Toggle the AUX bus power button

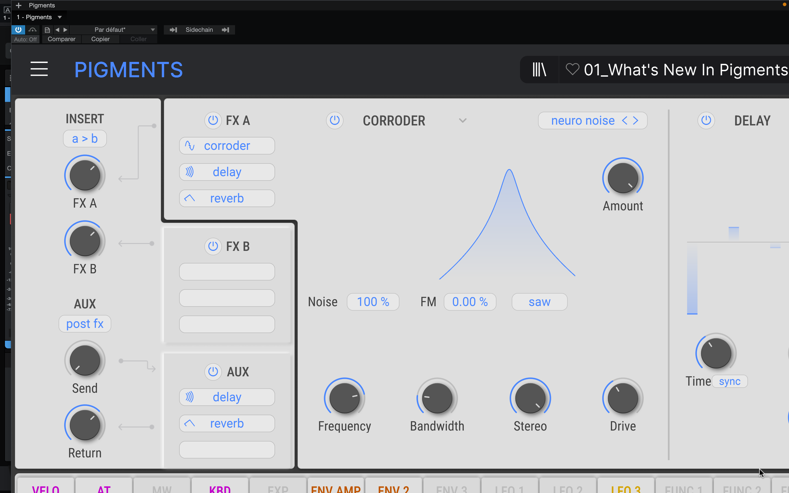point(213,371)
